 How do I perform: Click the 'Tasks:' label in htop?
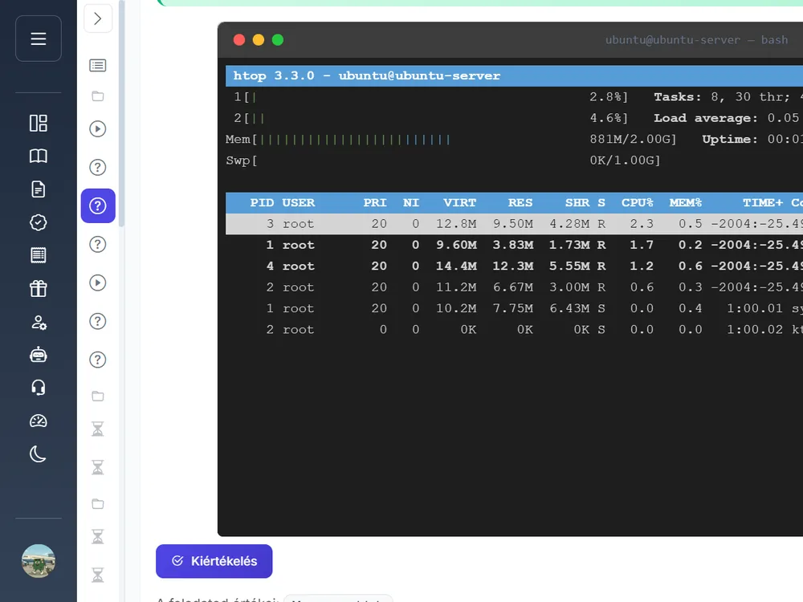tap(678, 97)
